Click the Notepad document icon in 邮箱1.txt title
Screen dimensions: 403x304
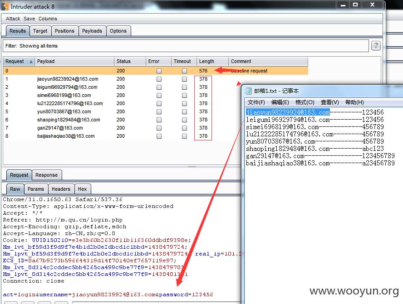(x=249, y=91)
